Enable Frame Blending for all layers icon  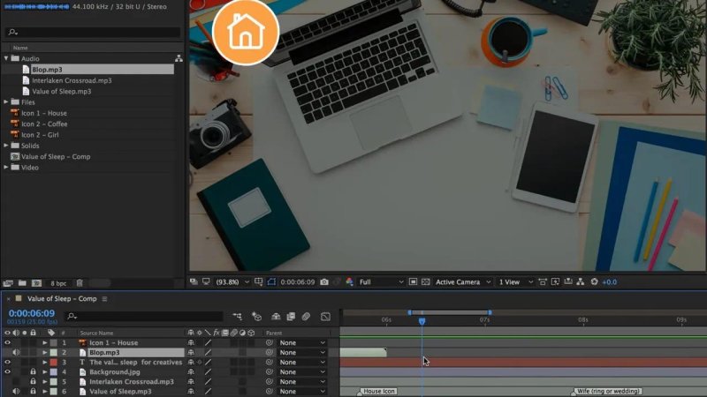[x=291, y=317]
